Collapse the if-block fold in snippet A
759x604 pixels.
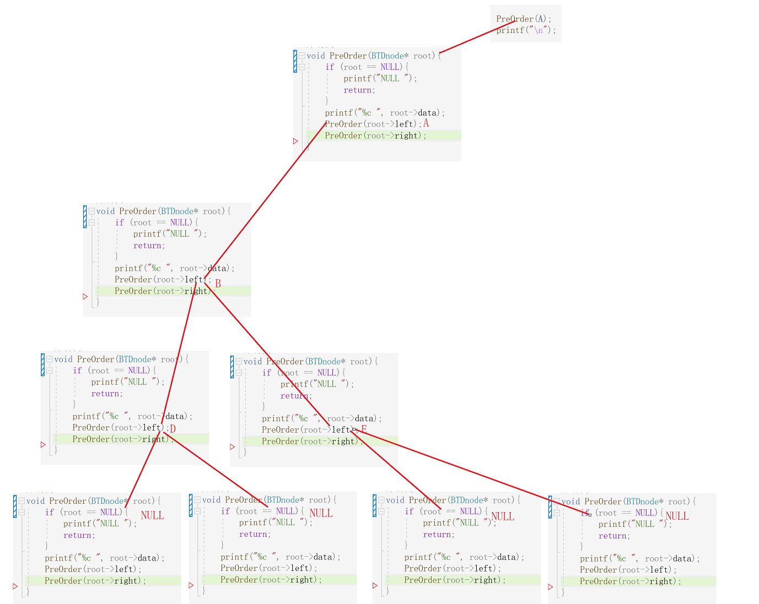[302, 67]
